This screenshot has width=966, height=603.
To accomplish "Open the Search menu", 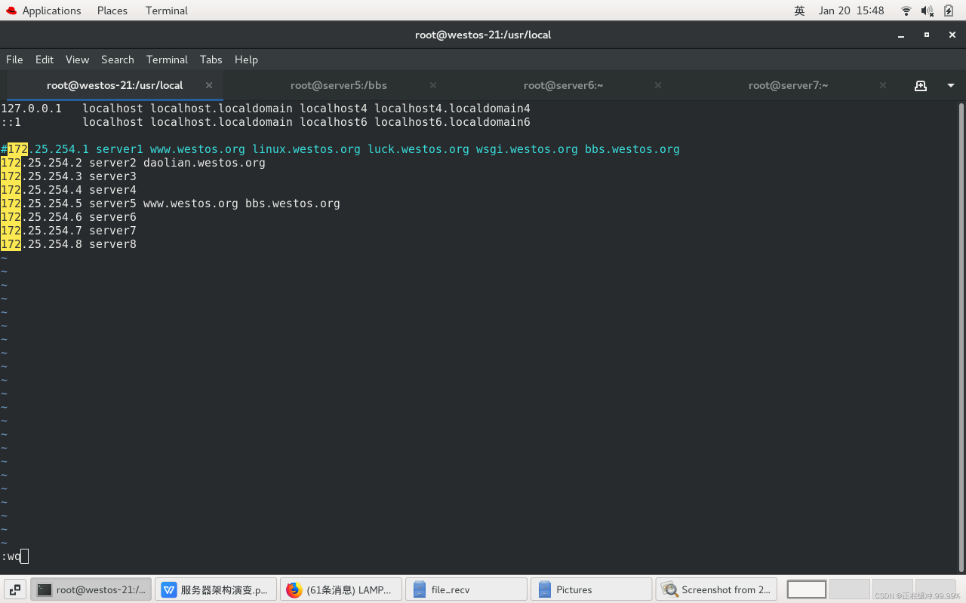I will (x=118, y=60).
